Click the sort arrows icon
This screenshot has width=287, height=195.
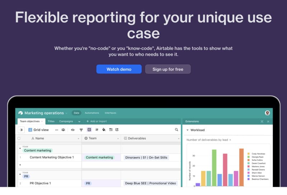[x=97, y=130]
